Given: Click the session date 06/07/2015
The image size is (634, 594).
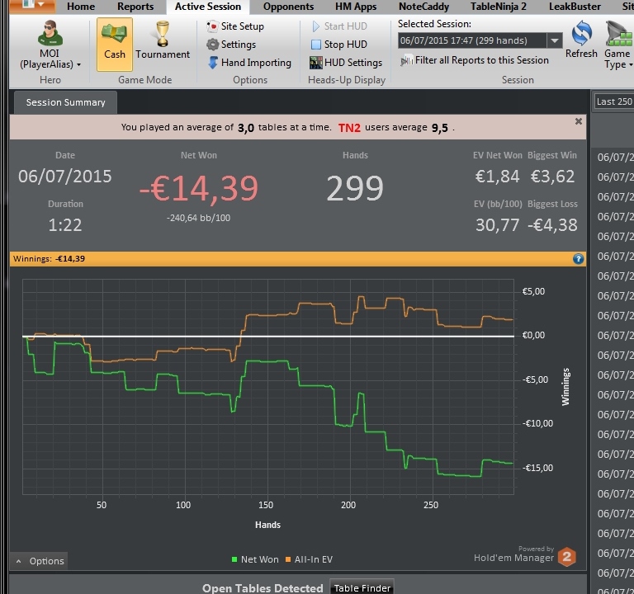Looking at the screenshot, I should tap(64, 177).
